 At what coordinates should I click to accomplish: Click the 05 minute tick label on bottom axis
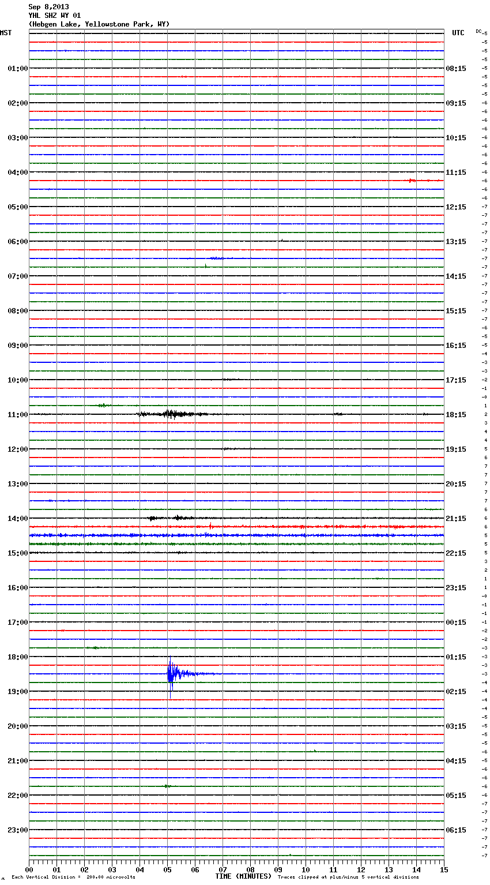point(167,869)
